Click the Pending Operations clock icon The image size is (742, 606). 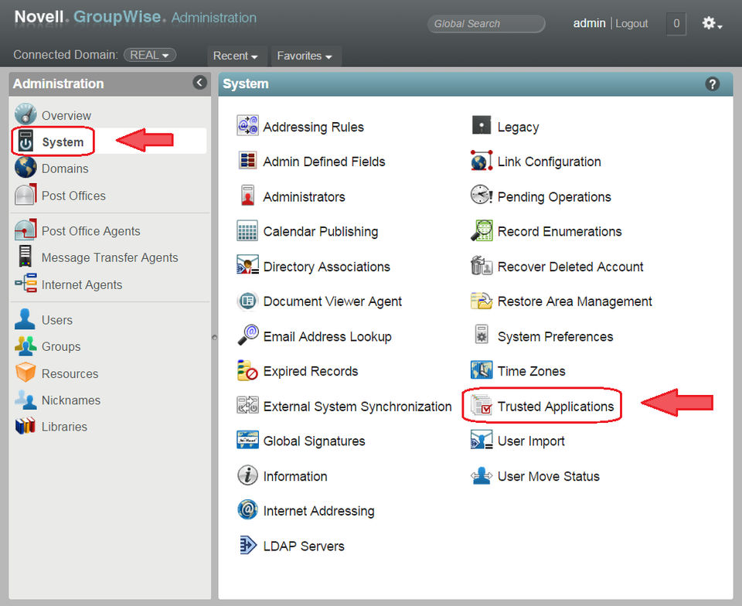point(482,196)
